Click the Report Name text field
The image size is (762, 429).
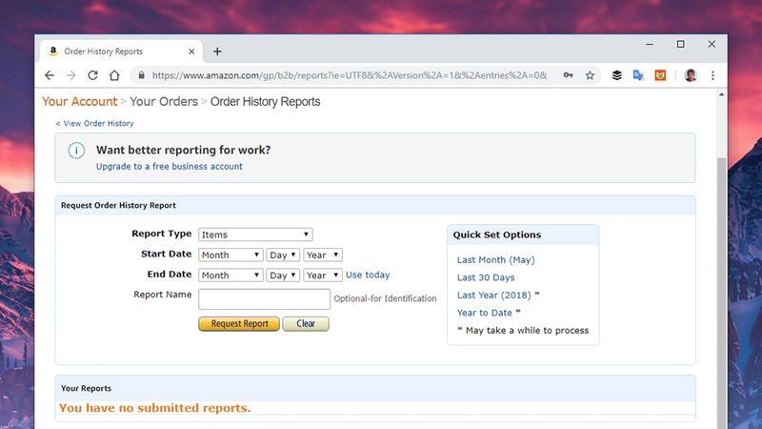(x=264, y=299)
